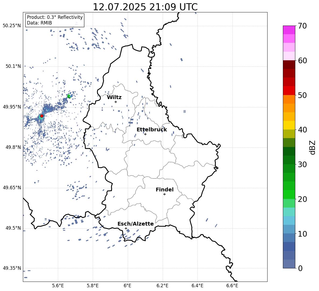Click the magenta top colorbar segment
This screenshot has width=319, height=291.
pyautogui.click(x=289, y=30)
